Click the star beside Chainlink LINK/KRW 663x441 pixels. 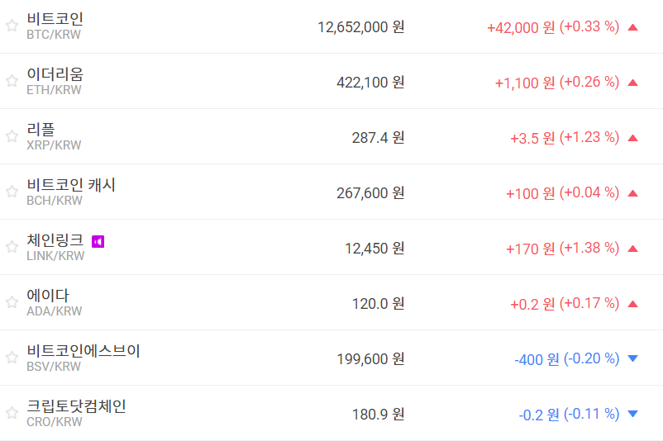pyautogui.click(x=12, y=247)
